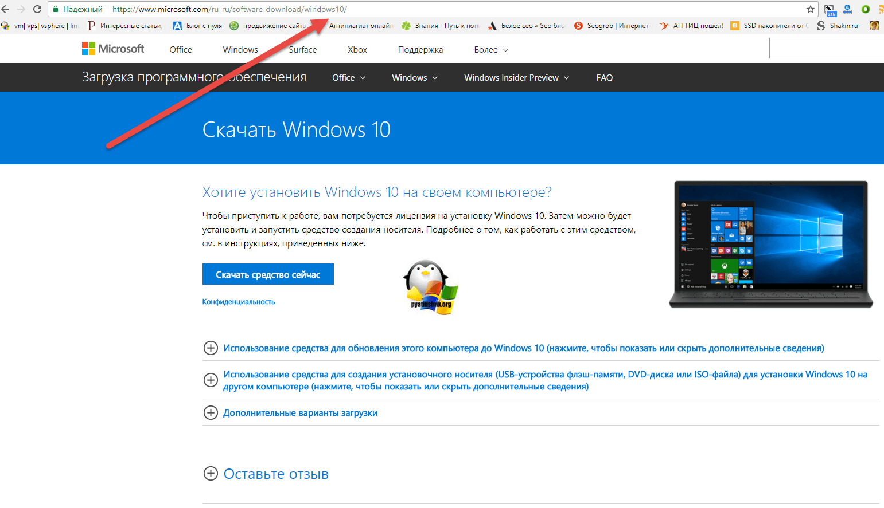Open the 'Конфиденциальность' privacy link
Screen dimensions: 884x508
pos(239,302)
